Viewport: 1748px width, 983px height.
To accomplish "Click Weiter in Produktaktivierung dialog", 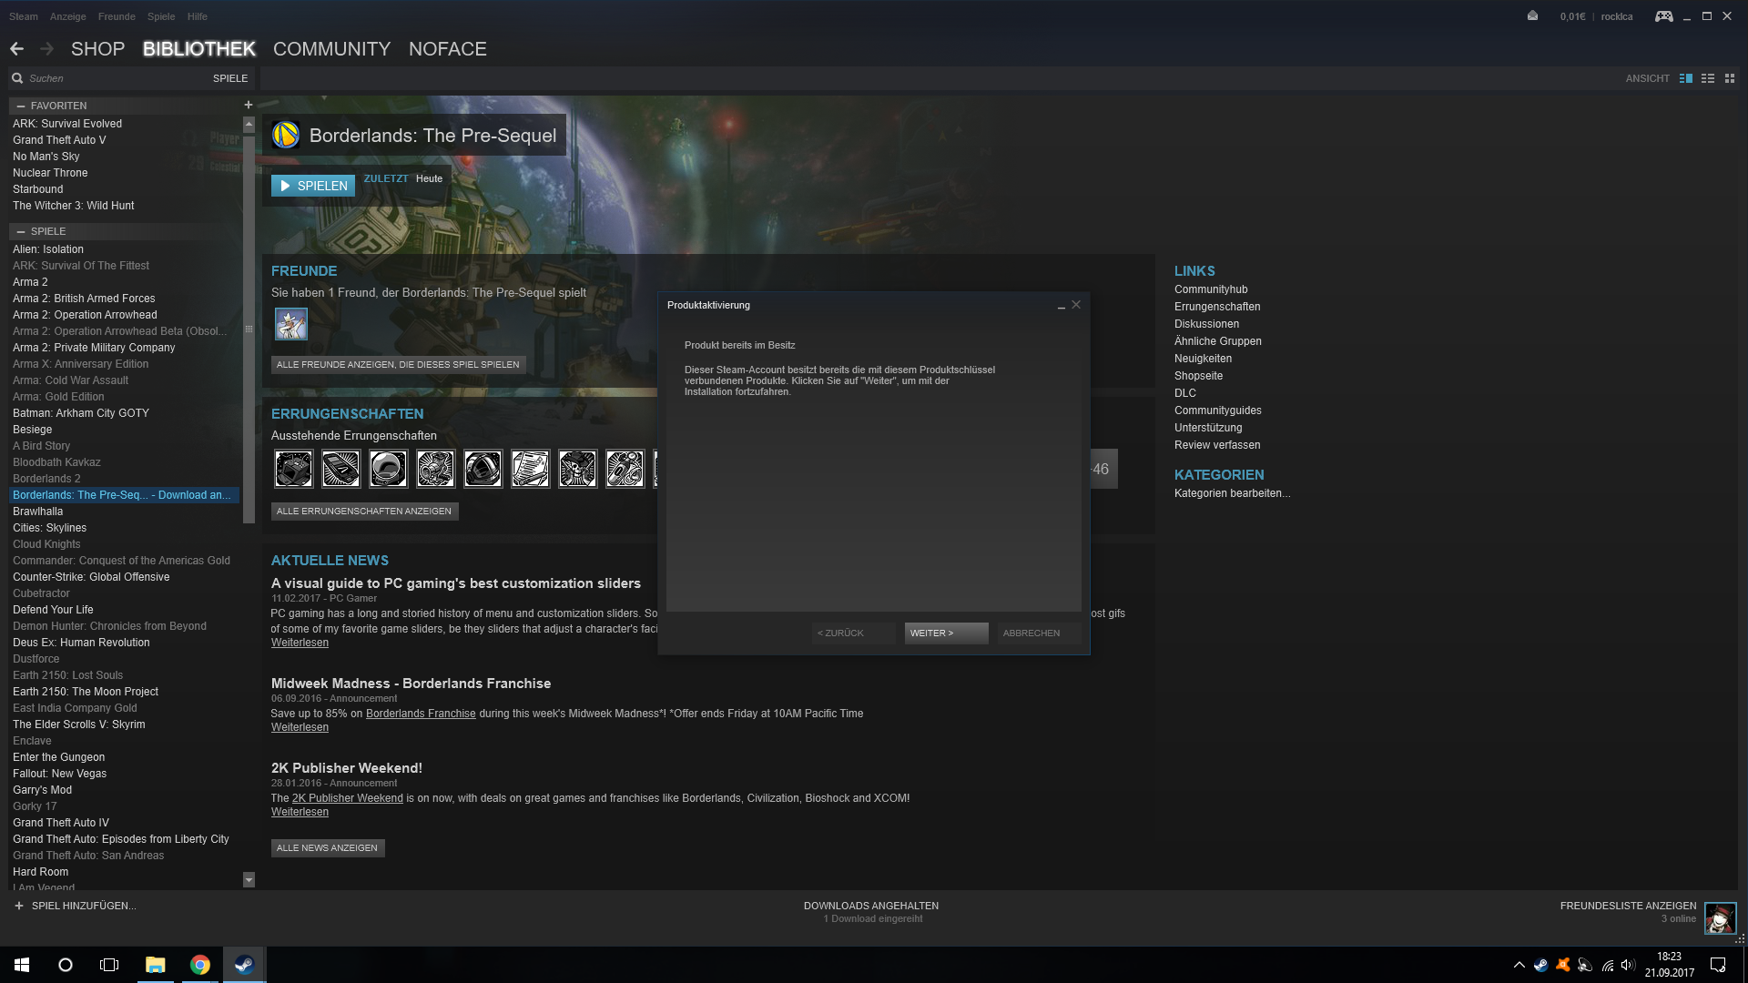I will click(946, 633).
